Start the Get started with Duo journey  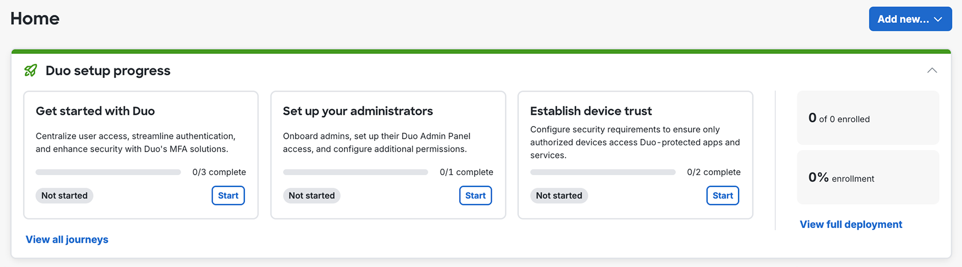pos(228,195)
